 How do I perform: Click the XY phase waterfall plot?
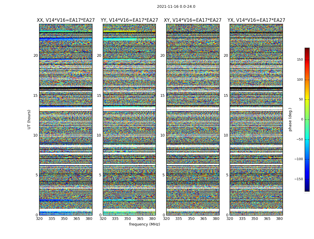coord(193,119)
